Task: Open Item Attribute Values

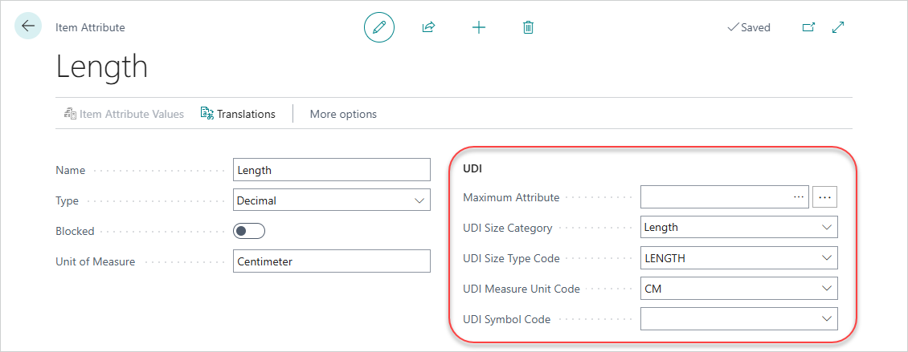Action: (x=124, y=114)
